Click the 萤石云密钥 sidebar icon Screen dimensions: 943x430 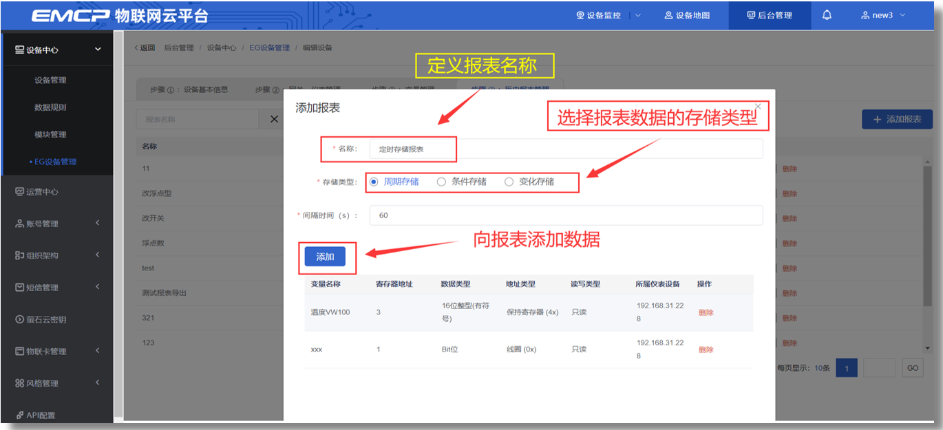pos(20,319)
